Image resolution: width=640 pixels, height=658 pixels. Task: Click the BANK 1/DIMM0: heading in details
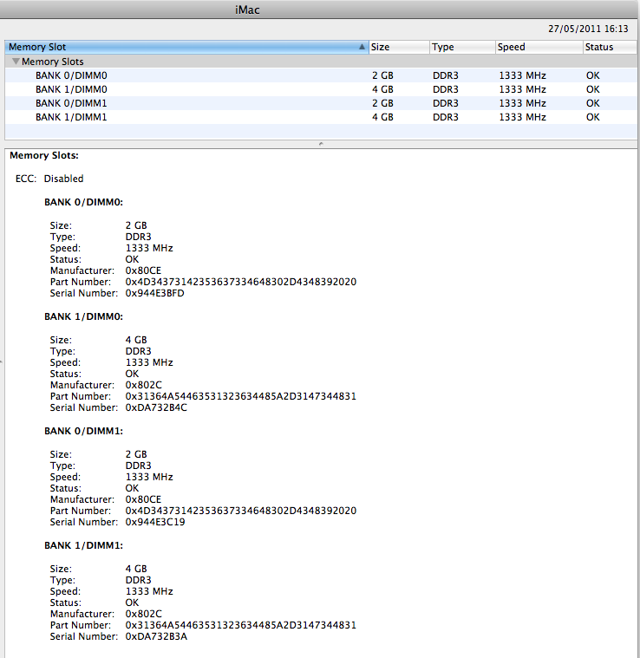[x=83, y=316]
